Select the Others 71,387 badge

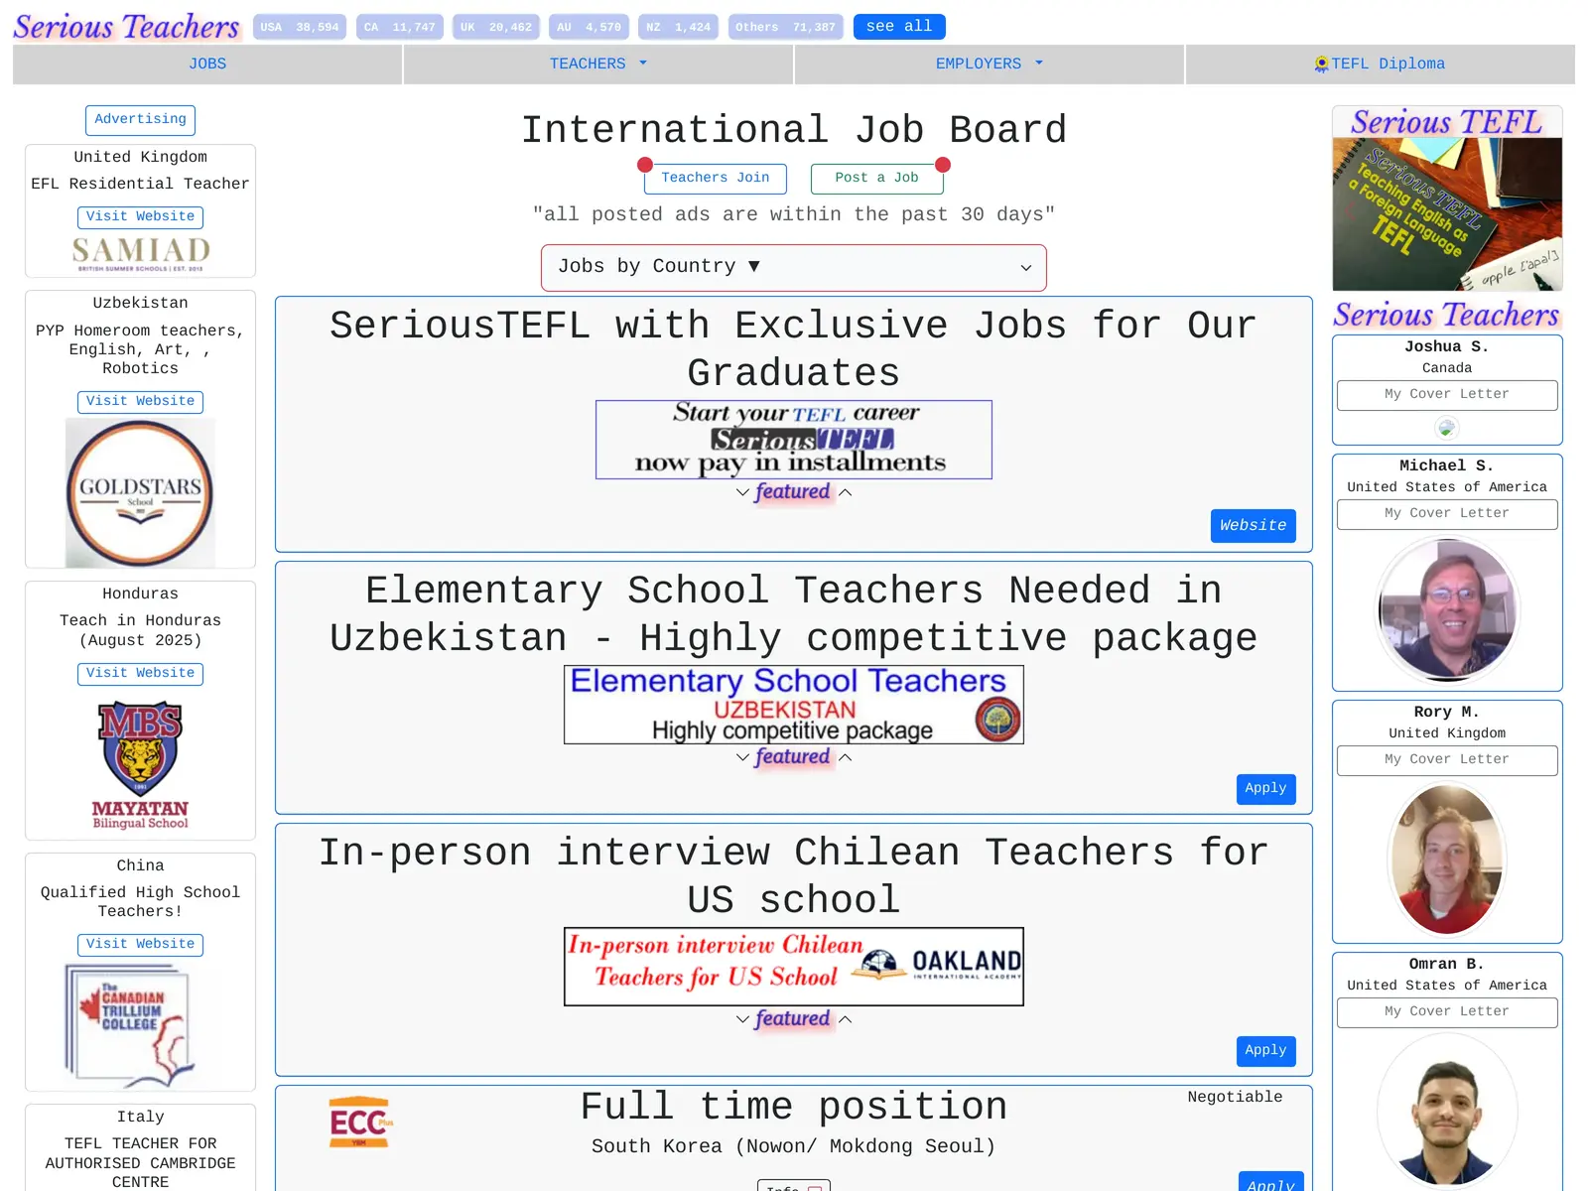click(786, 27)
